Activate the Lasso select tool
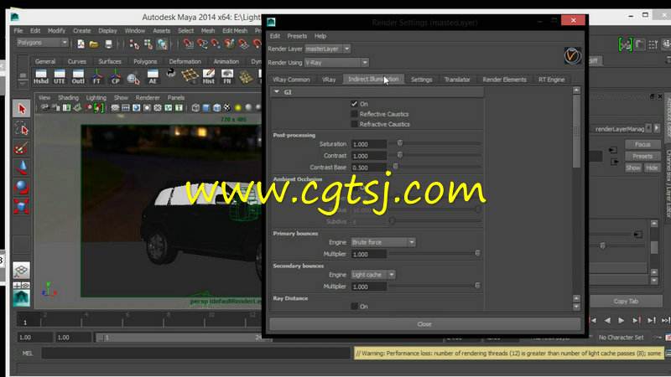Viewport: 671px width, 377px height. (x=22, y=128)
